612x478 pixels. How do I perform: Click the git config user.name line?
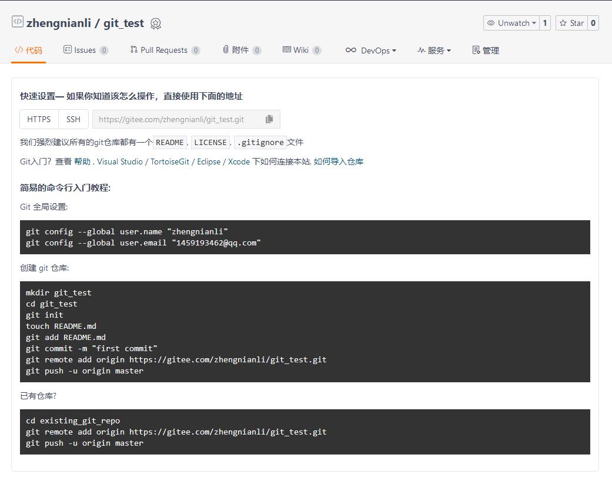point(127,231)
